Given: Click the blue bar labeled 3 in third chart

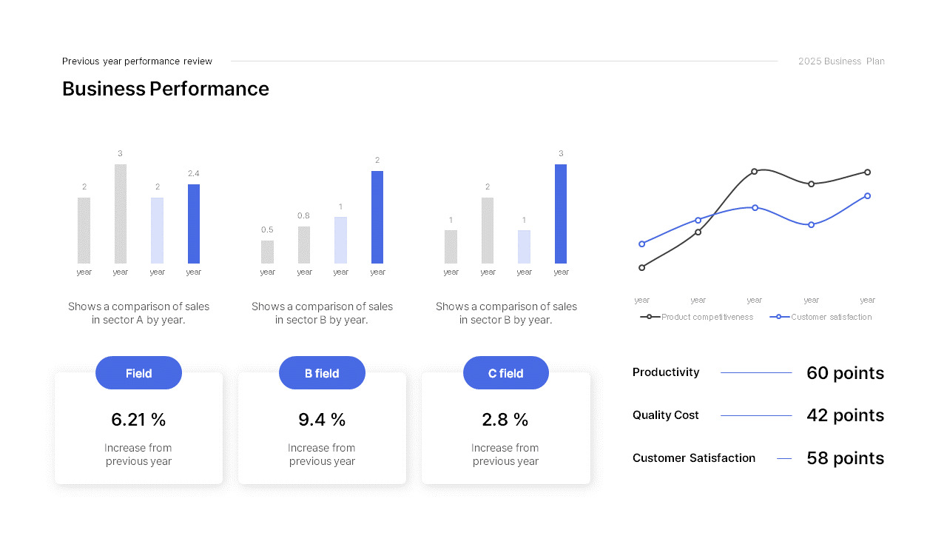Looking at the screenshot, I should click(561, 213).
